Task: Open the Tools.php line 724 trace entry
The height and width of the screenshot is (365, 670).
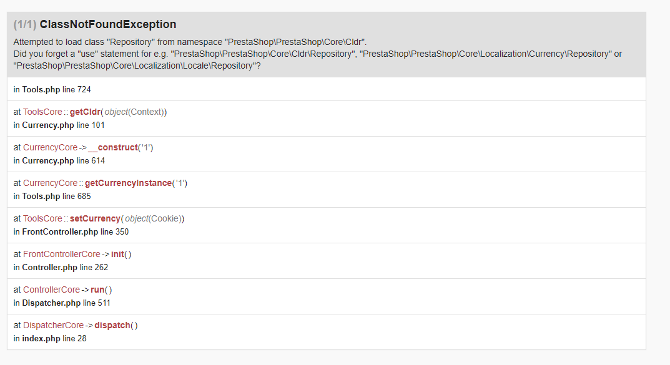Action: [x=52, y=89]
